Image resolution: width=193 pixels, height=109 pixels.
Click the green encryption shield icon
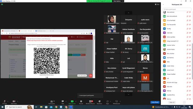(2, 4)
